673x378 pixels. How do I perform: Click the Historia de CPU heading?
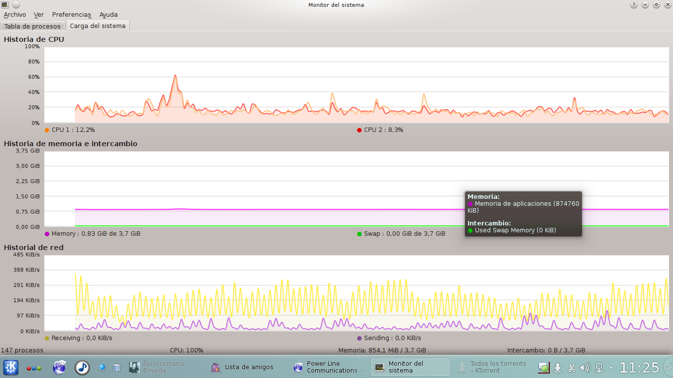coord(34,39)
